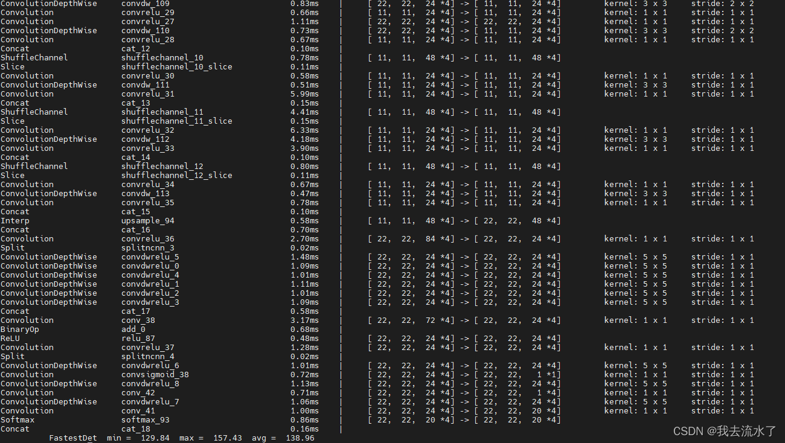Click kernel 5 x 5 on convdwrelu_5 row
The image size is (785, 443).
point(636,257)
